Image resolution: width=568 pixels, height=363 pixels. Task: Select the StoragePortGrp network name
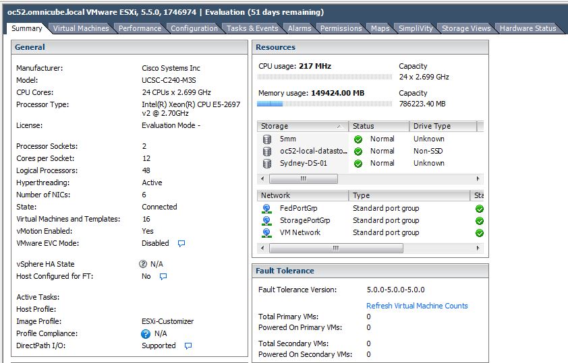[305, 220]
